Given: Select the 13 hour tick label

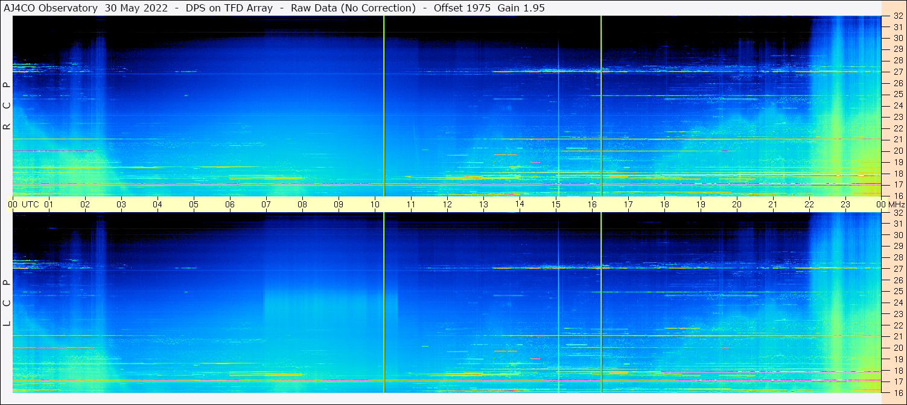Looking at the screenshot, I should tap(483, 204).
